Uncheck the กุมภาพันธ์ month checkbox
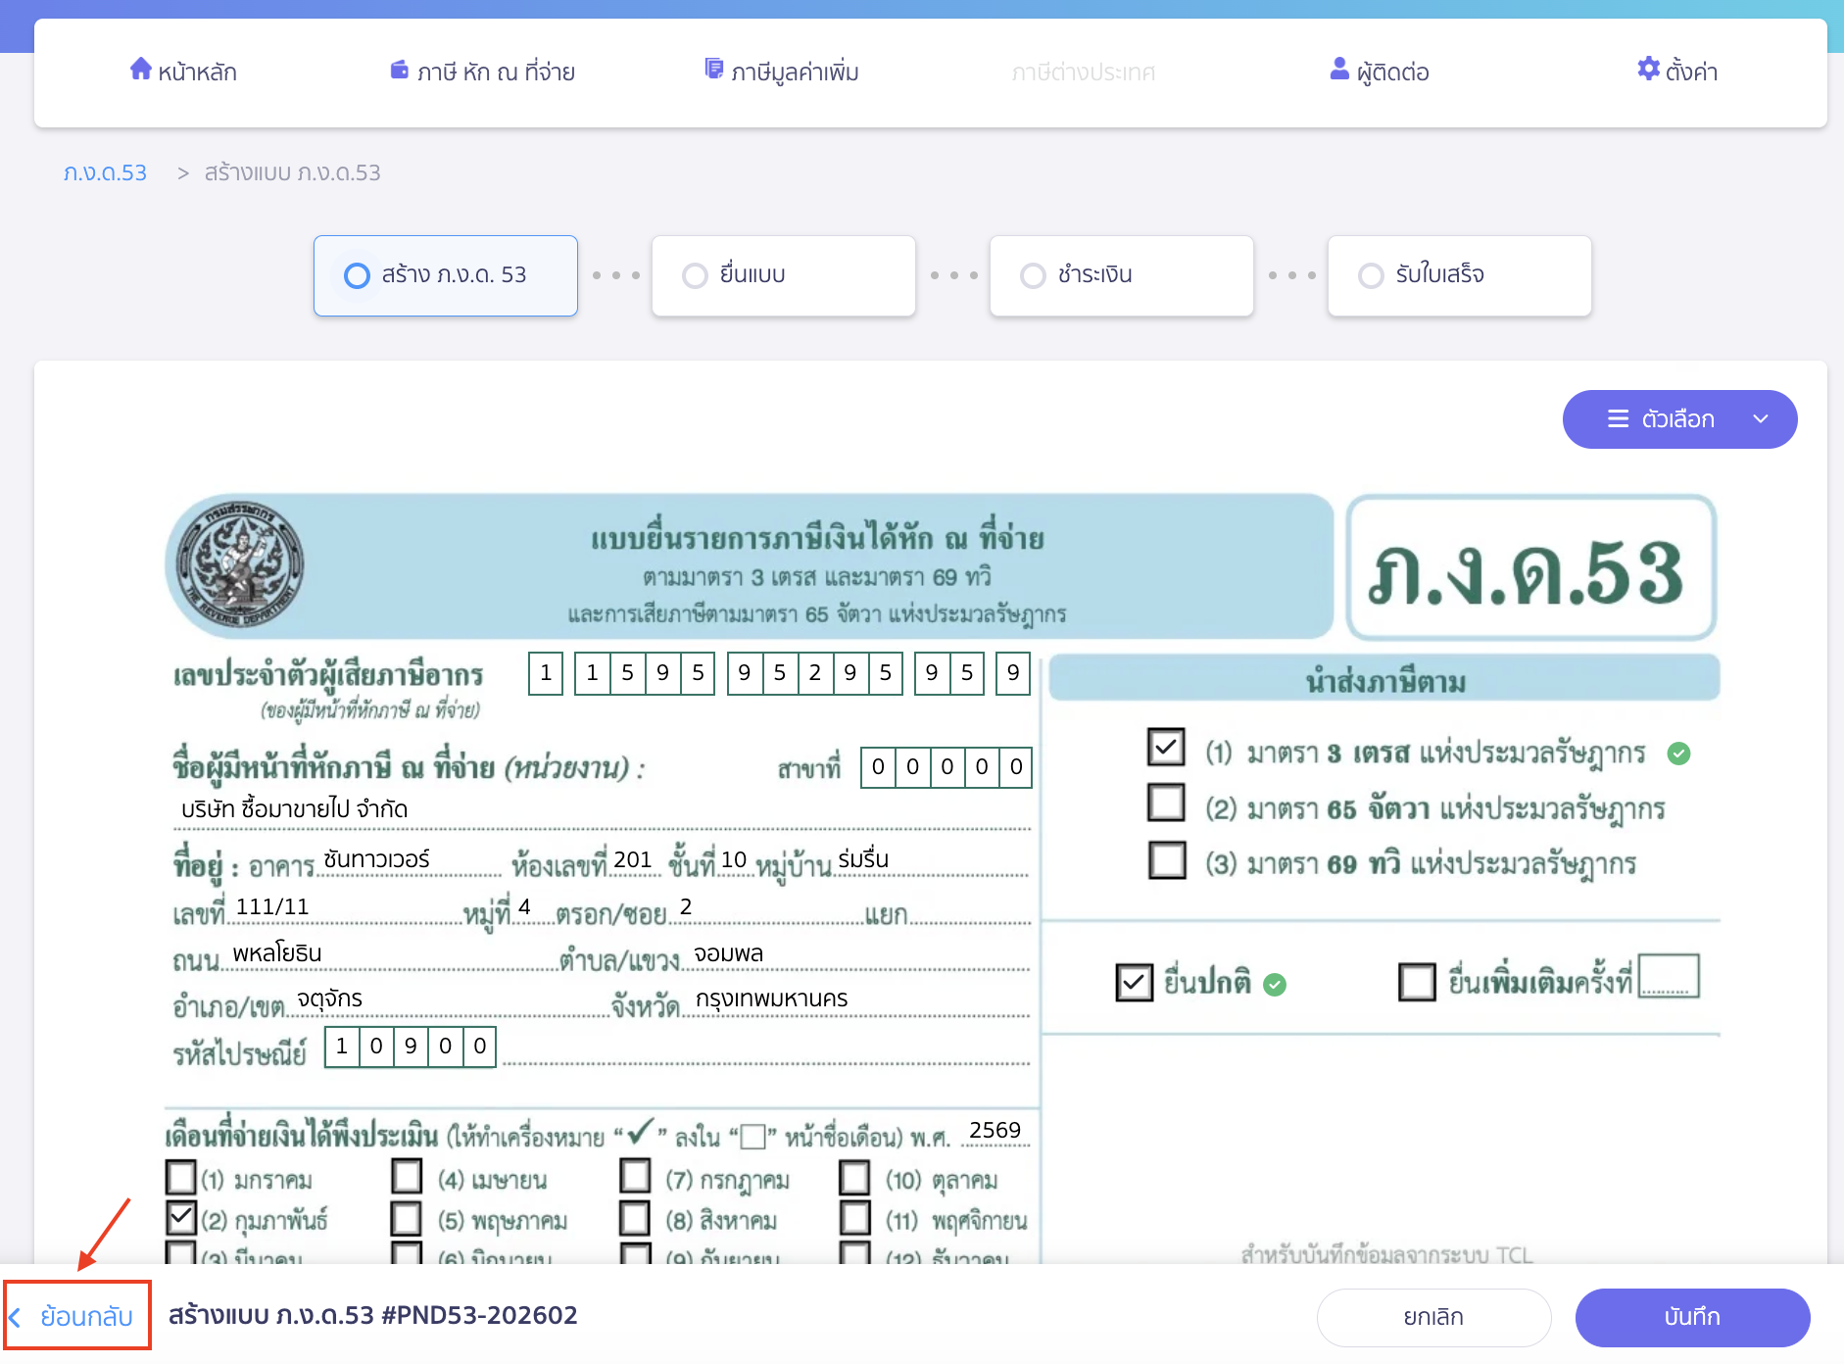Viewport: 1844px width, 1364px height. (x=181, y=1218)
